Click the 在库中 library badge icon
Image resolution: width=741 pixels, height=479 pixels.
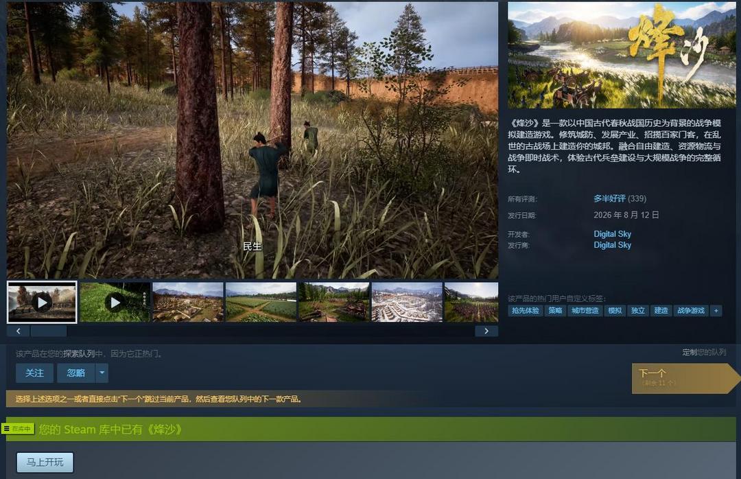18,428
